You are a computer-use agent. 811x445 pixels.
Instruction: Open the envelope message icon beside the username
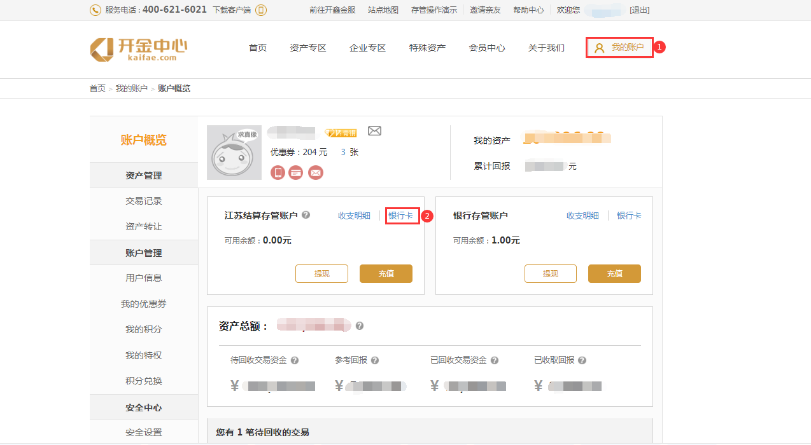374,131
